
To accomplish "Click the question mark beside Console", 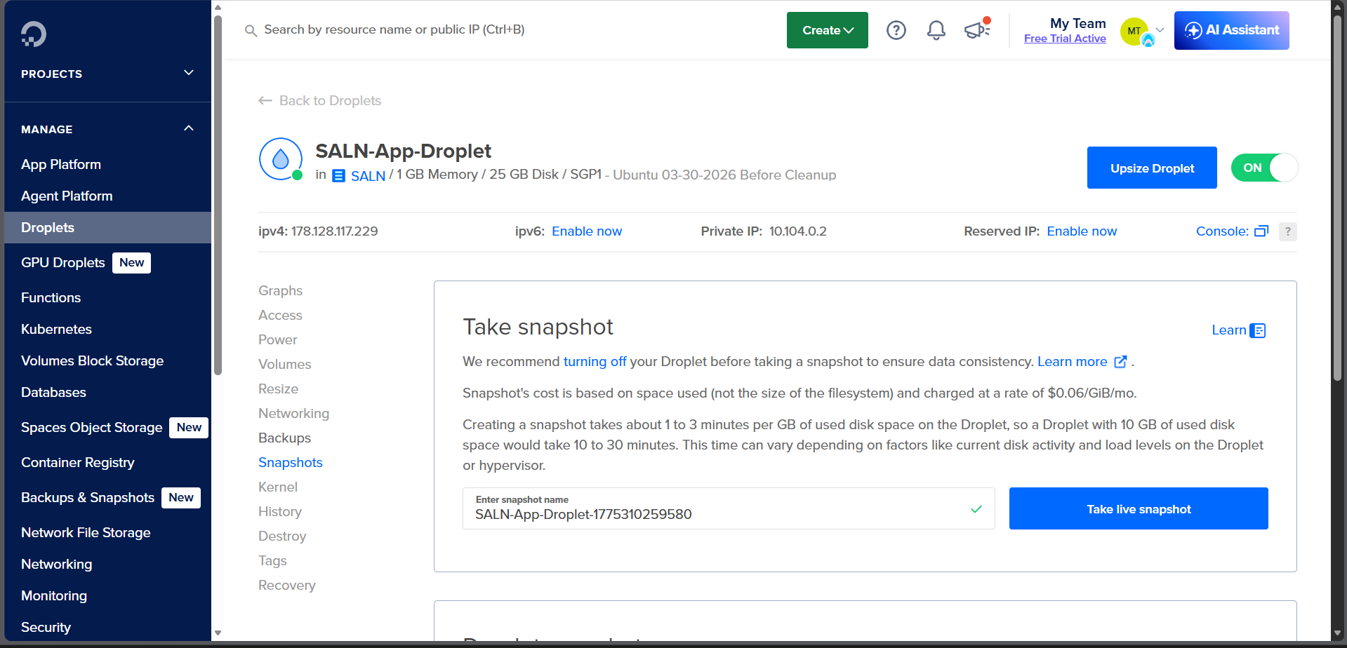I will point(1287,231).
